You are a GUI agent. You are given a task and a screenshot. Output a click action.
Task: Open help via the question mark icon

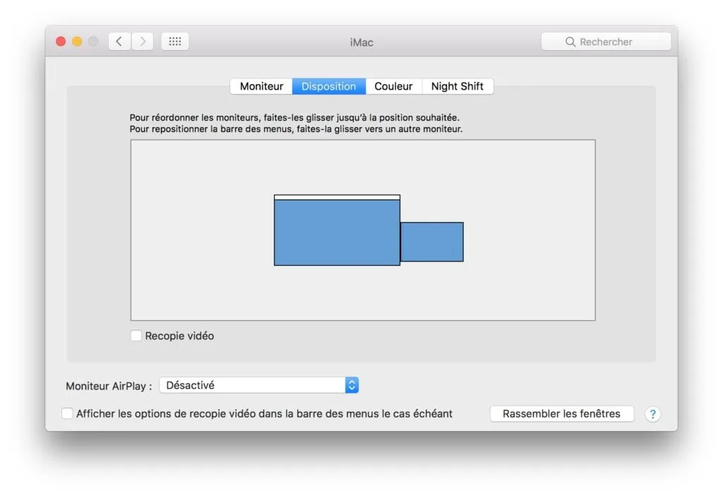pos(652,414)
